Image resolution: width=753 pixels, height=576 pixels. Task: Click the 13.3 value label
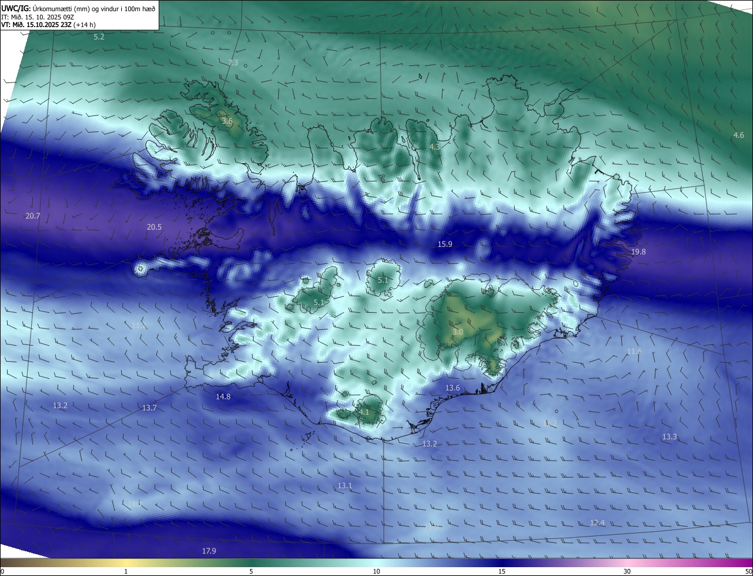669,437
